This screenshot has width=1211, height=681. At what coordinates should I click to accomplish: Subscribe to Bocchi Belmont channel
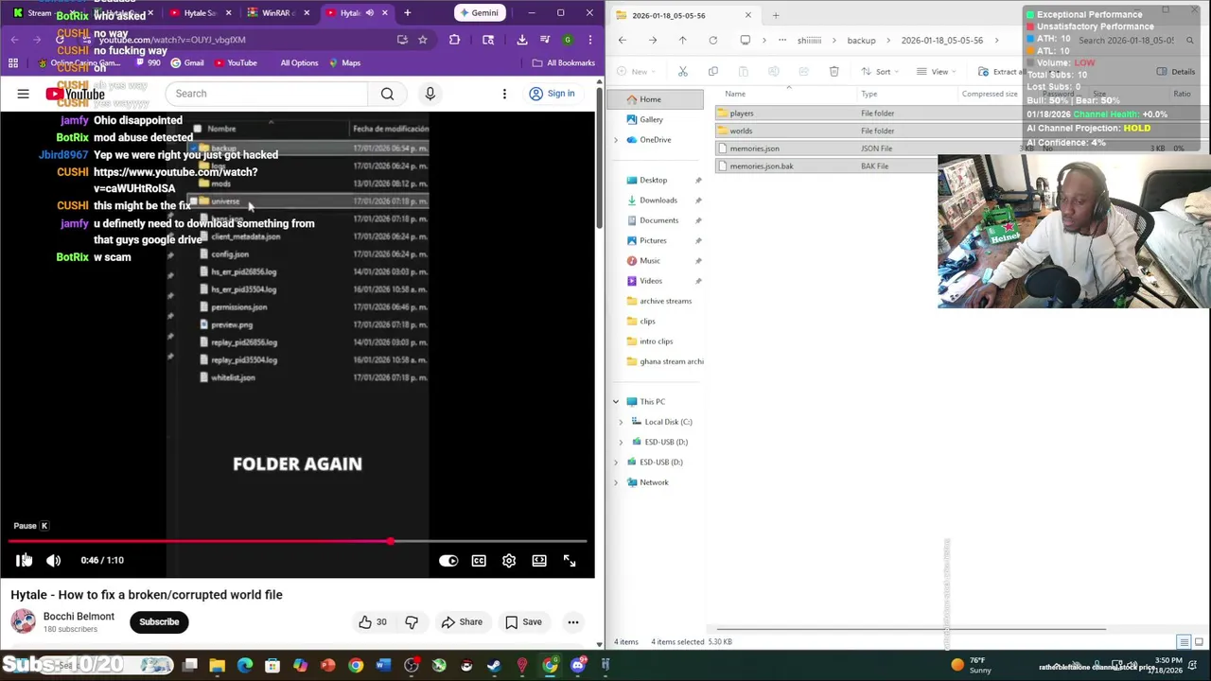[x=159, y=622]
